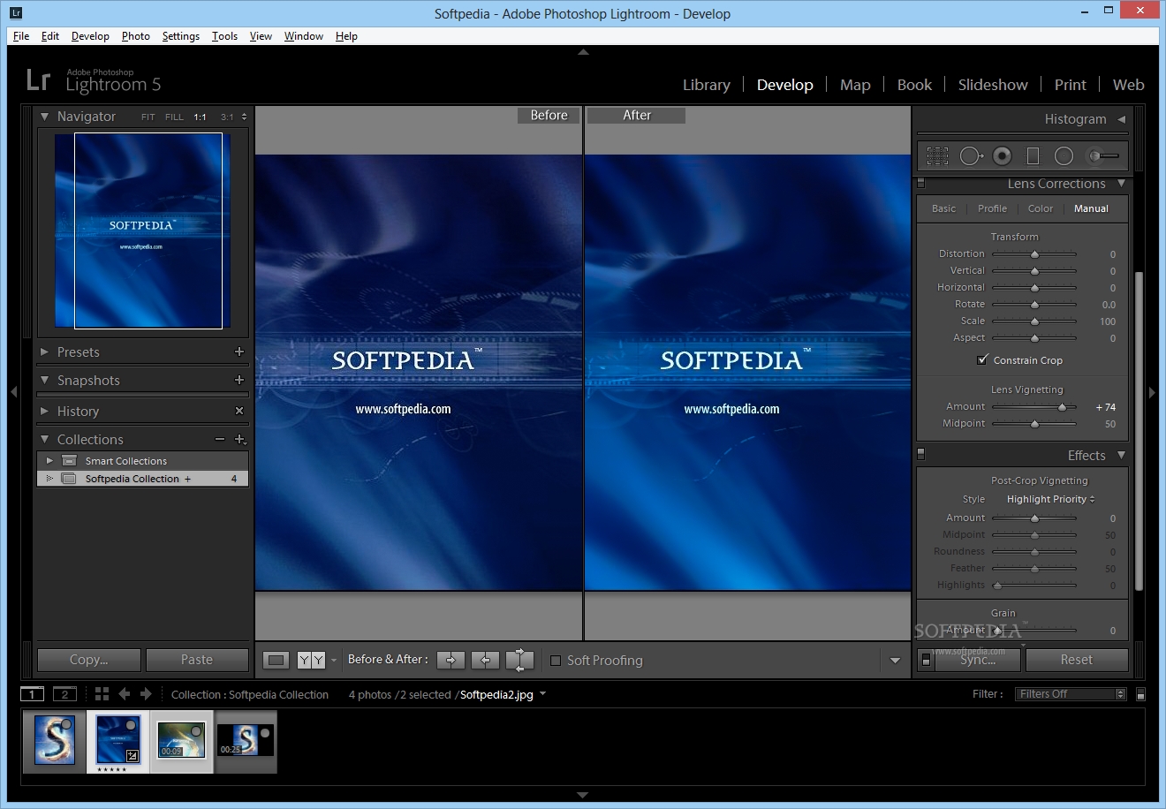The image size is (1166, 809).
Task: Open filmstrip grid view icon
Action: [102, 694]
